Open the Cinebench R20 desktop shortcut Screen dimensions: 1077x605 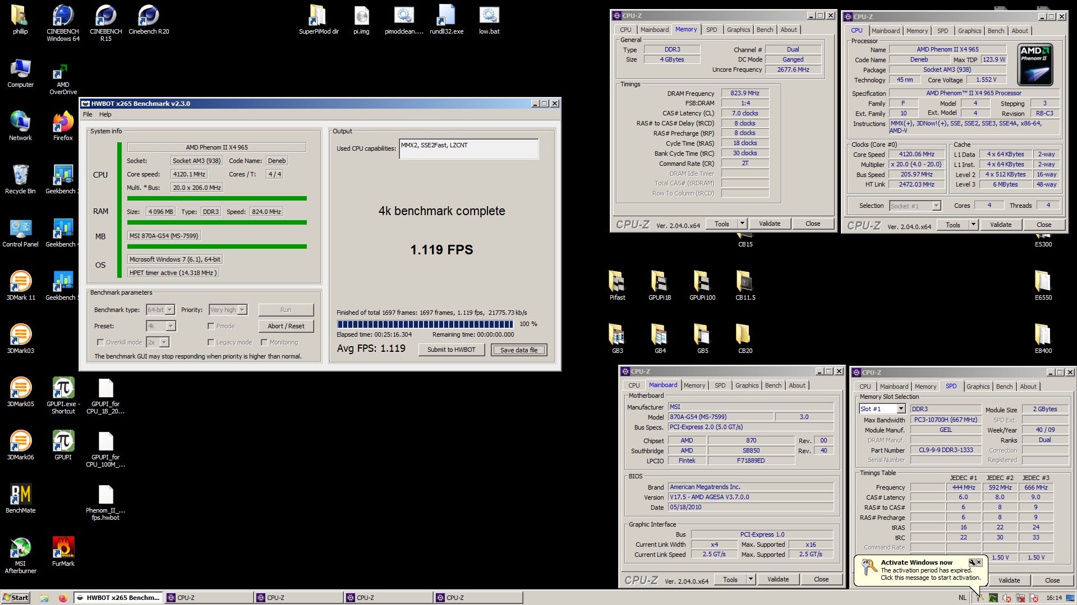(149, 20)
